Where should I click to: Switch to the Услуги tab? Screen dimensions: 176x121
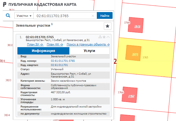point(89,51)
